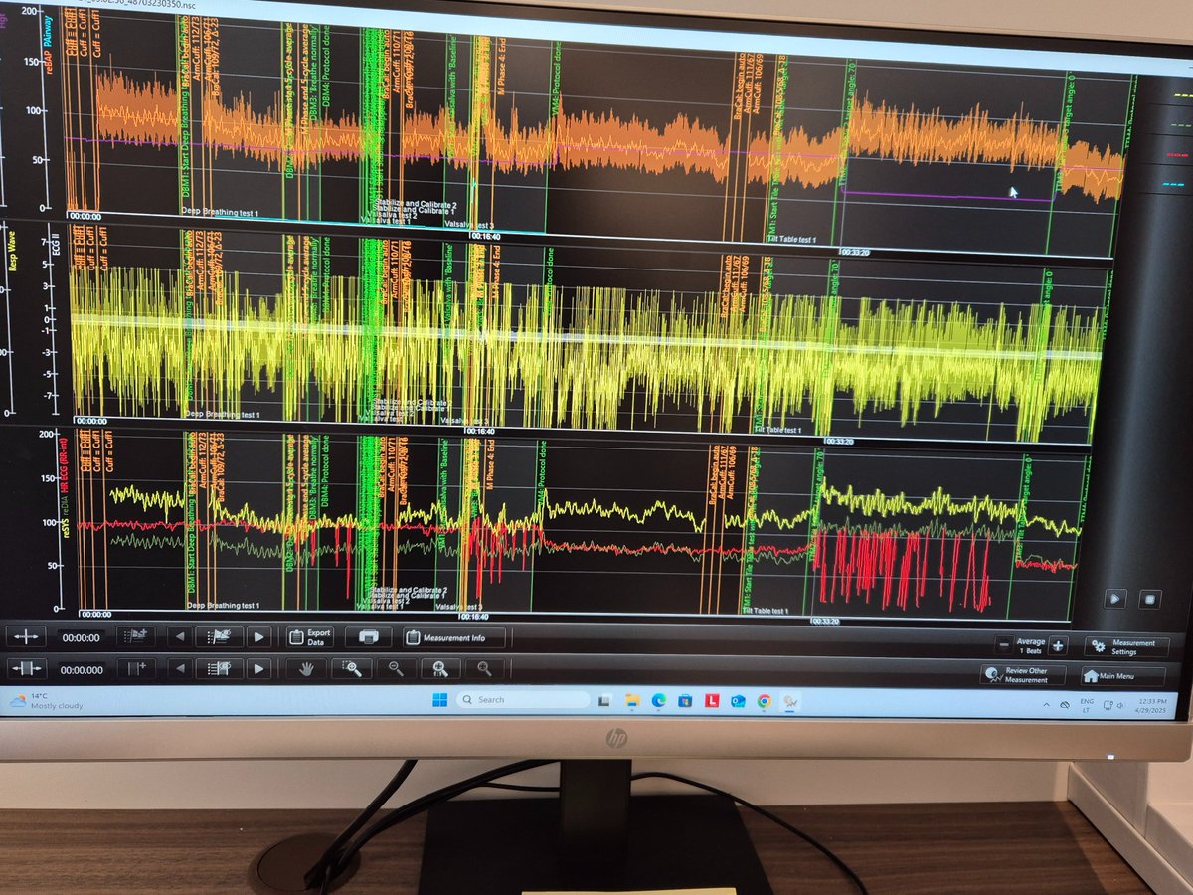The image size is (1193, 895).
Task: Open the Windows Start menu
Action: point(440,700)
